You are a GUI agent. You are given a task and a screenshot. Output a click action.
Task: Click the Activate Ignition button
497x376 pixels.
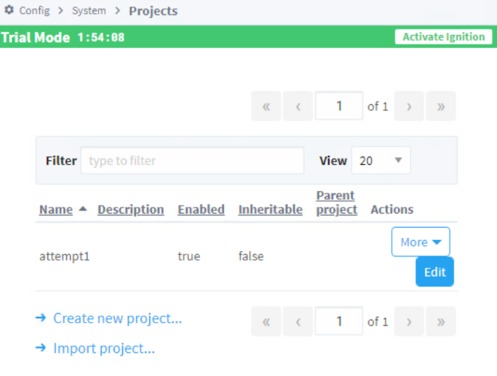pyautogui.click(x=444, y=37)
